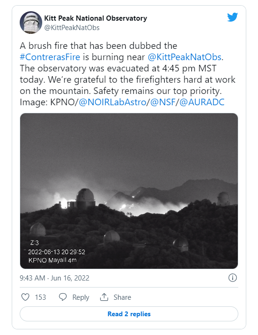258x335 pixels.
Task: Open the #ContrerasFire hashtag
Action: (x=50, y=57)
